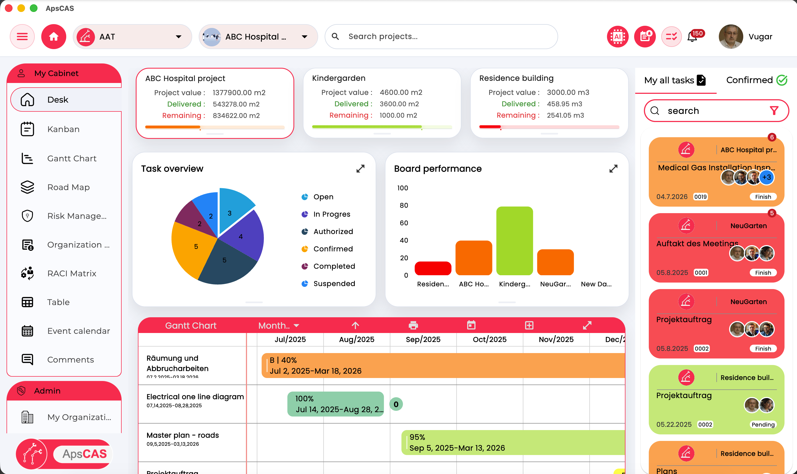Screen dimensions: 797x474
Task: Click Vugar's profile photo
Action: pos(731,36)
